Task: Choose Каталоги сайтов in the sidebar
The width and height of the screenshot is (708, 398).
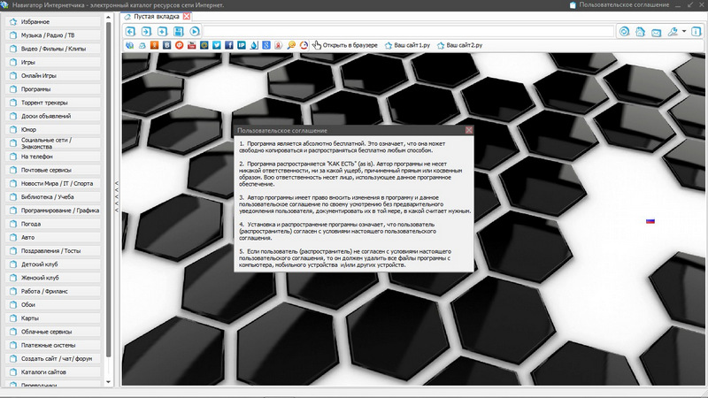Action: tap(53, 372)
